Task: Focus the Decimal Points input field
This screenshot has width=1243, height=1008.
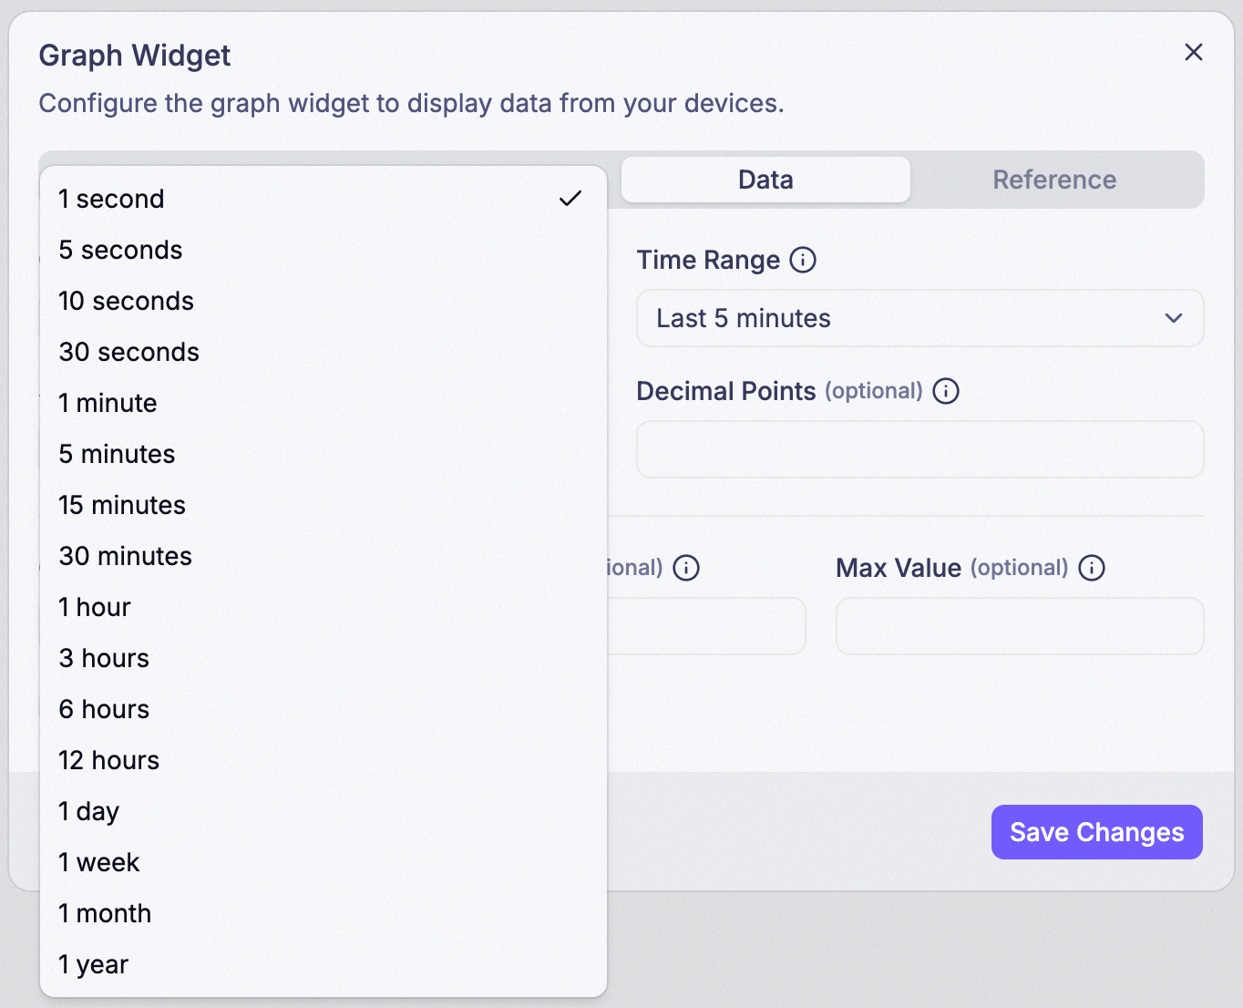Action: pyautogui.click(x=920, y=449)
